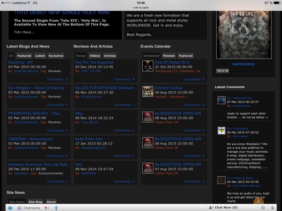Open chat settings gear icon
This screenshot has height=211, width=282.
click(263, 208)
